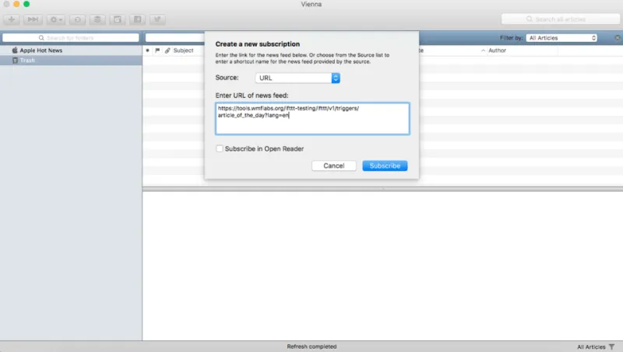Click the magnifier icon in Search all articles

pos(530,19)
